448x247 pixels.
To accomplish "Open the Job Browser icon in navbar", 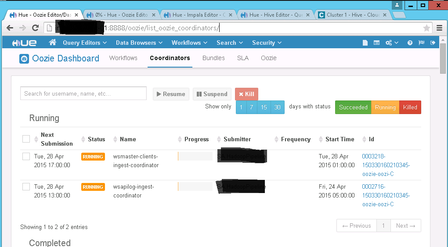I will [376, 43].
